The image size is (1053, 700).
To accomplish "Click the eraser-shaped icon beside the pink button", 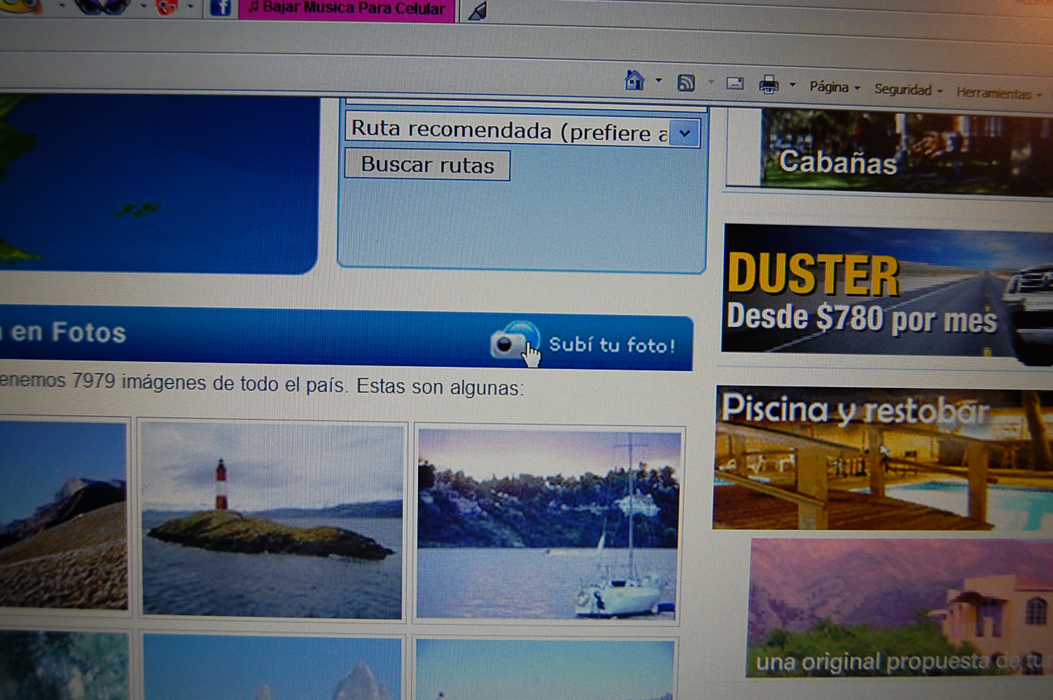I will (477, 11).
